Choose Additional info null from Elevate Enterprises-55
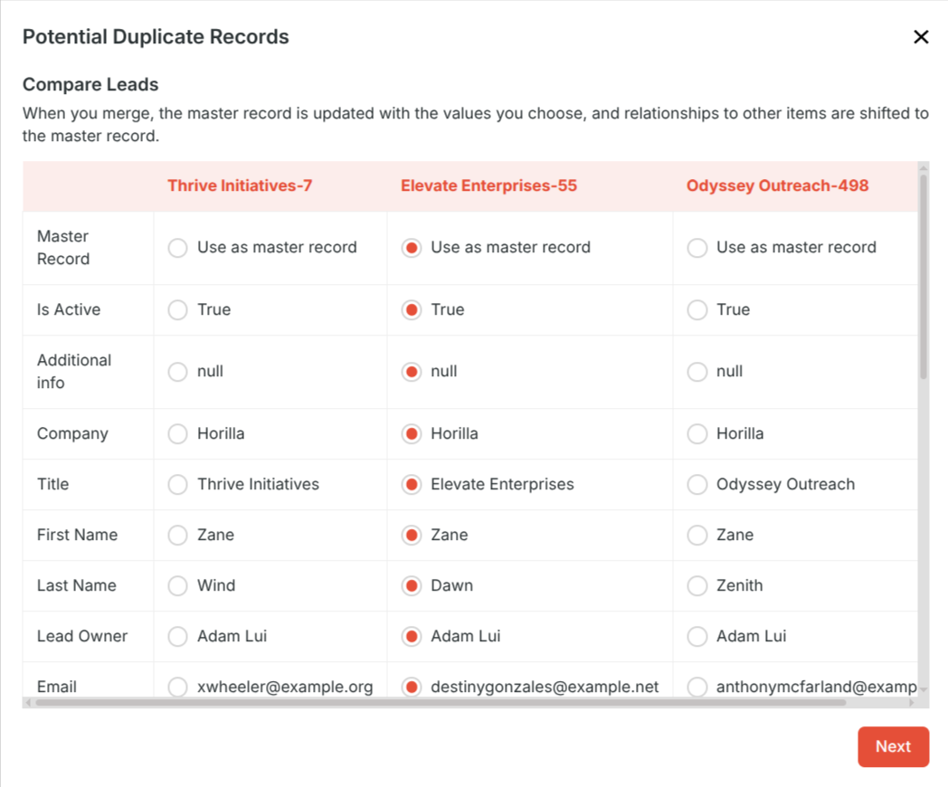This screenshot has height=787, width=948. click(x=412, y=372)
